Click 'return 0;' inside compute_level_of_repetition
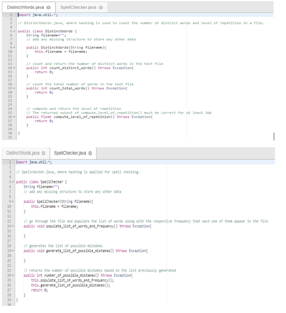The height and width of the screenshot is (313, 286). point(44,121)
